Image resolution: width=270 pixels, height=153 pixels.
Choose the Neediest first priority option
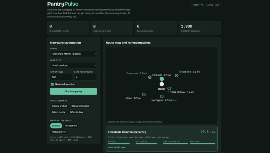click(x=71, y=126)
